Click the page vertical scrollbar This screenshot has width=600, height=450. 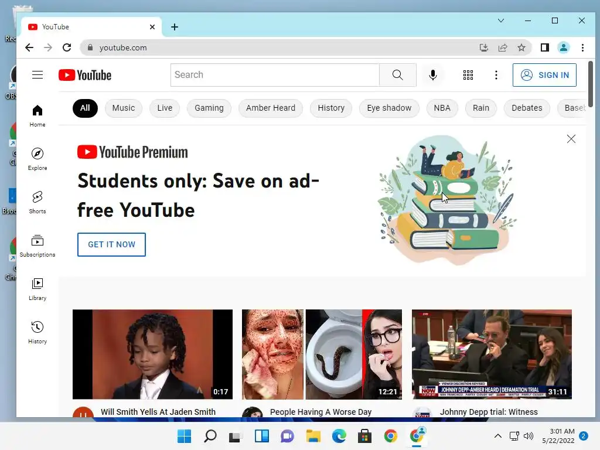pos(591,84)
